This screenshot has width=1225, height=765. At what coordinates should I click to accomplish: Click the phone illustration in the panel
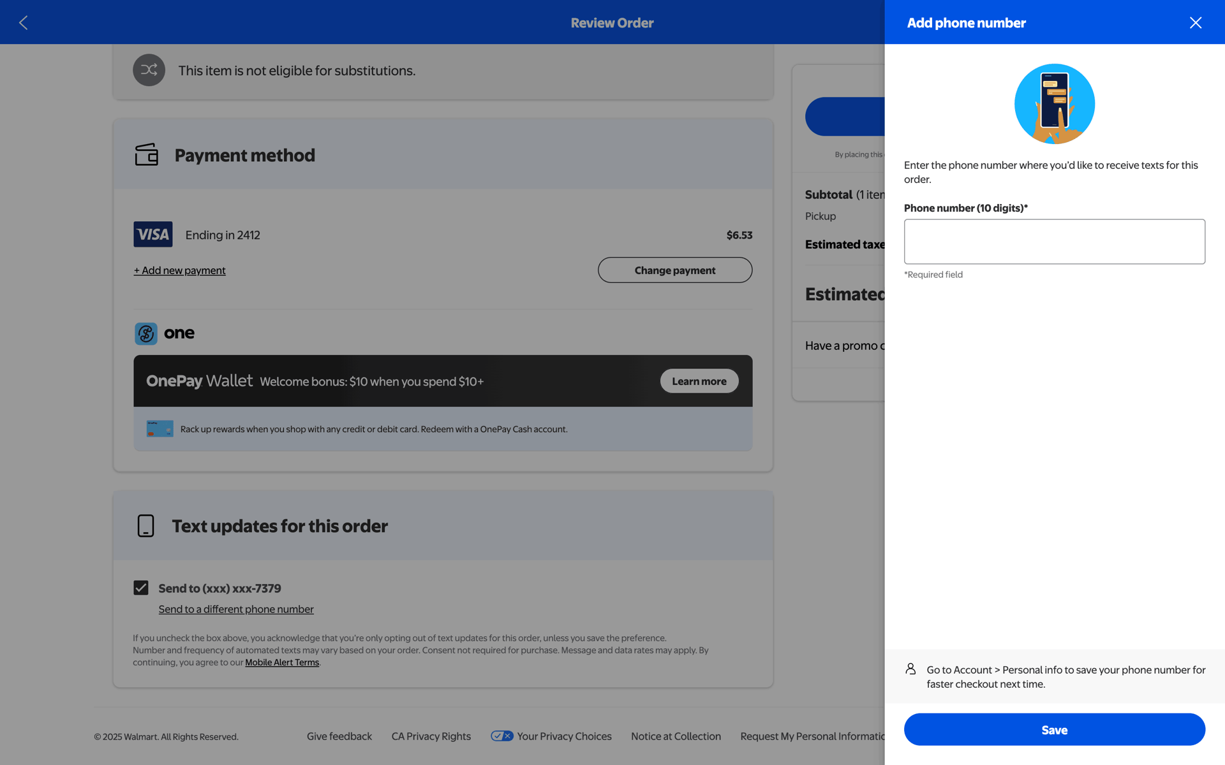click(x=1054, y=104)
